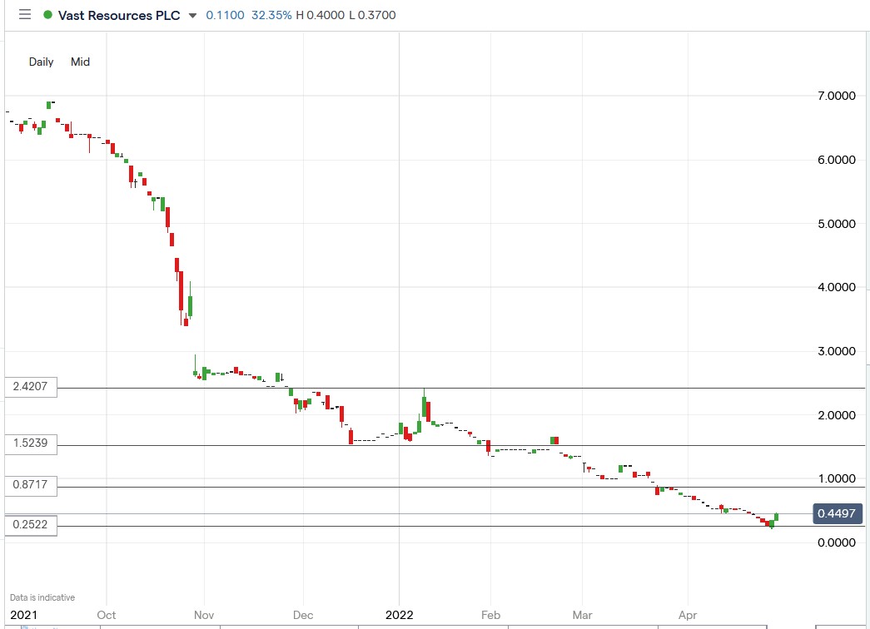Open the hamburger menu

[24, 14]
